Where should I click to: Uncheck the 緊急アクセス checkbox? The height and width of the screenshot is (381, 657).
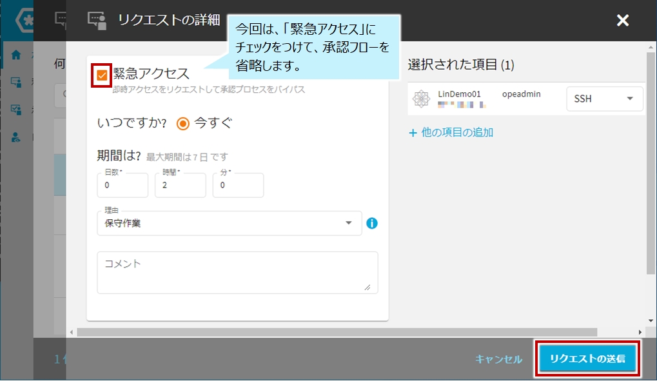(x=102, y=75)
